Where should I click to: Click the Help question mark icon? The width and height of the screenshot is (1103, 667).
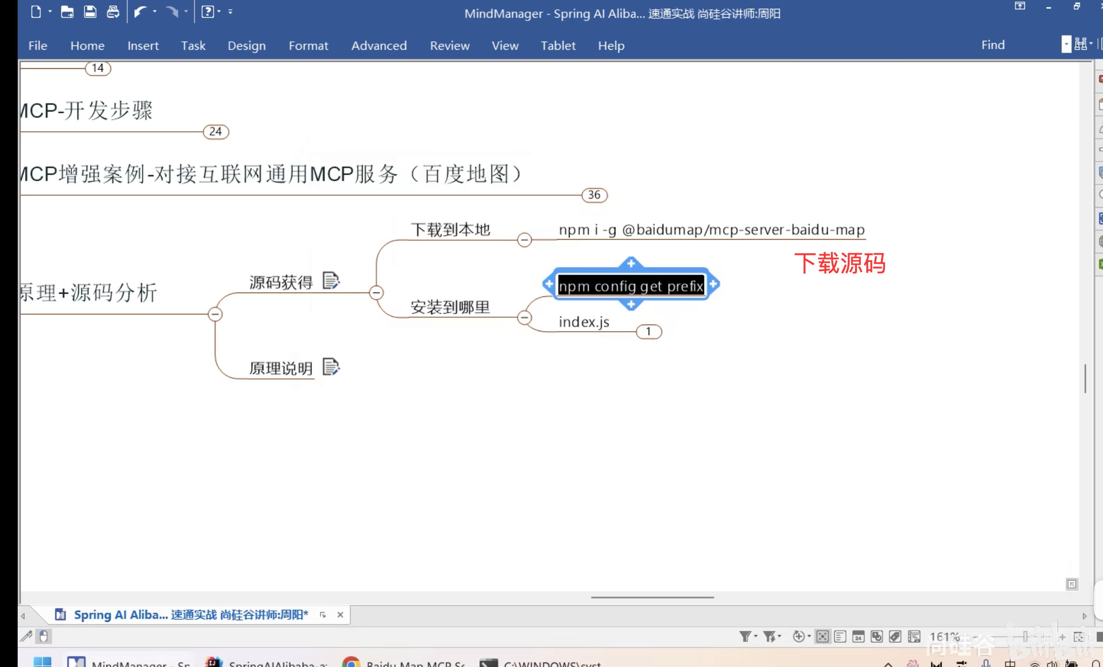click(x=207, y=12)
